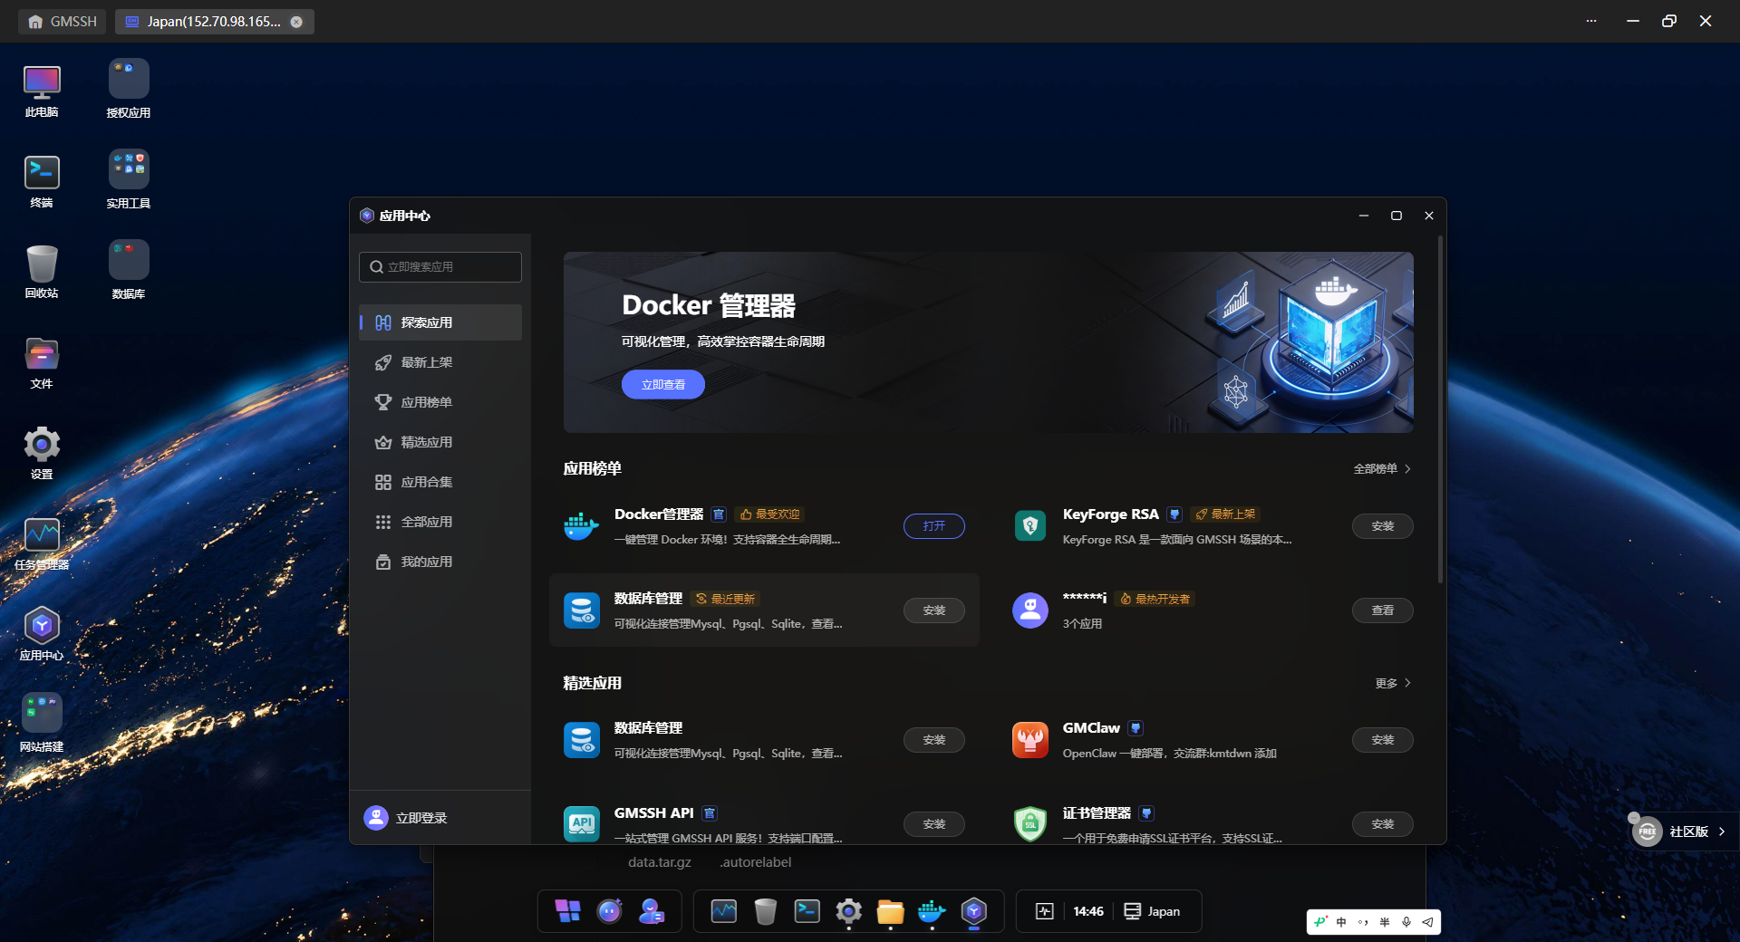Open the 文件 desktop icon
This screenshot has width=1740, height=942.
42,362
